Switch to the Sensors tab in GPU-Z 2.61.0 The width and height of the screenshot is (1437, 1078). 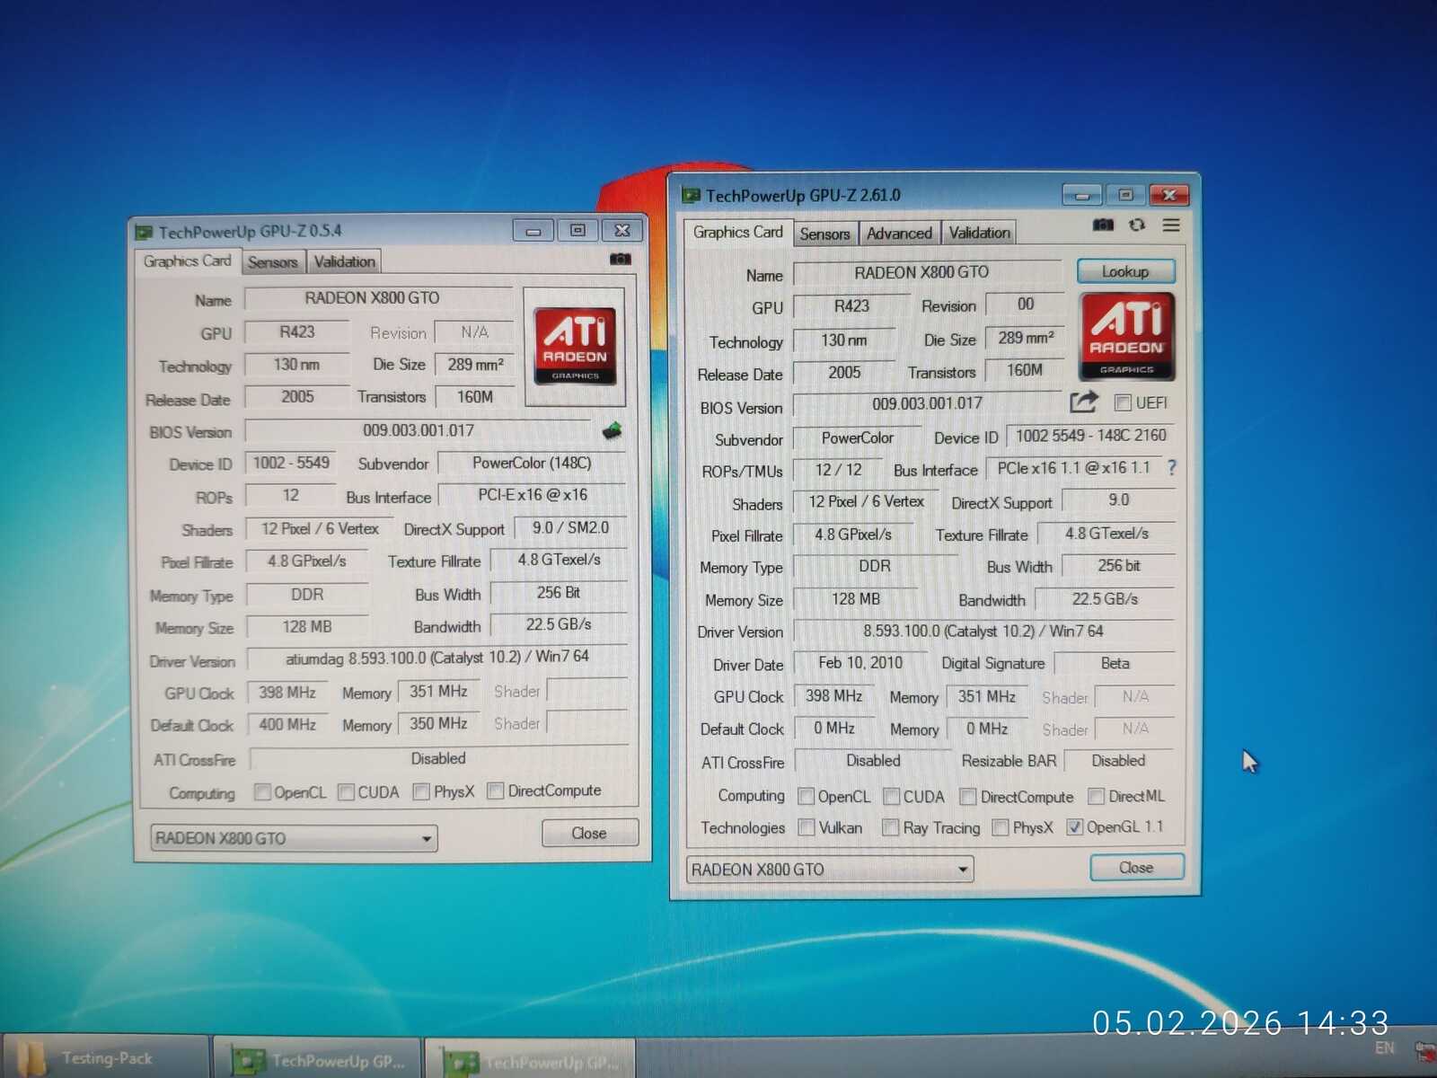click(824, 234)
